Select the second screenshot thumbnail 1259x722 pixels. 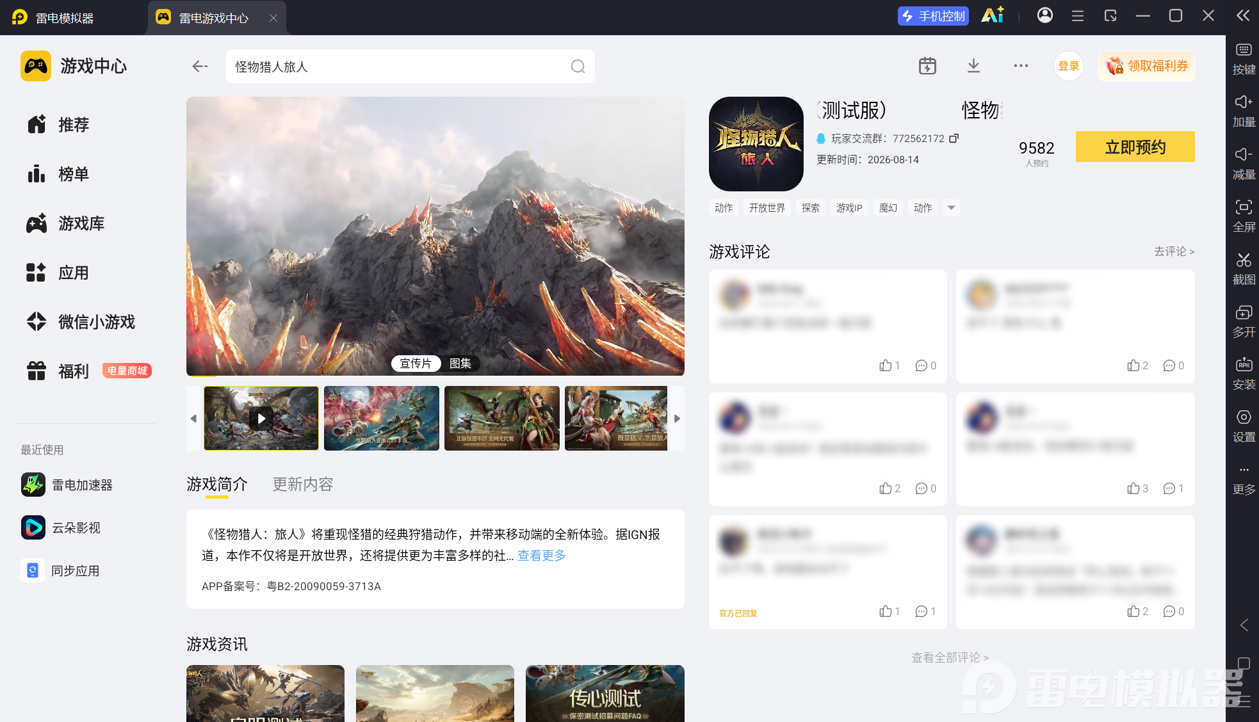click(382, 419)
